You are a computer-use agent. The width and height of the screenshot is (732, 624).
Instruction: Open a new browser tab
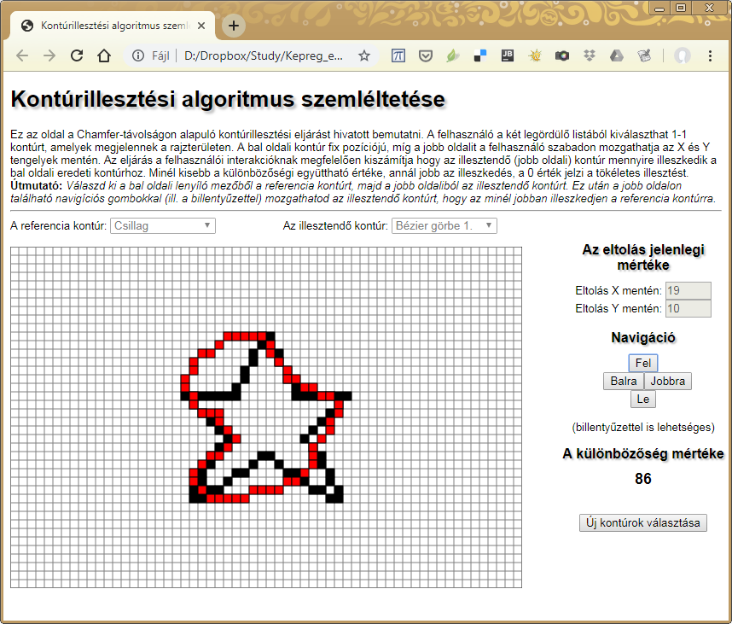[x=233, y=26]
